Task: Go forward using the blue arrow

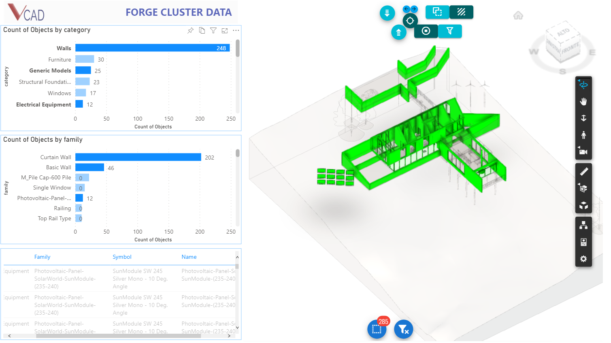Action: click(413, 9)
